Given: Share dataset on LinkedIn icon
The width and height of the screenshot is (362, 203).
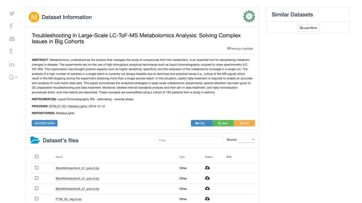Looking at the screenshot, I should (12, 64).
